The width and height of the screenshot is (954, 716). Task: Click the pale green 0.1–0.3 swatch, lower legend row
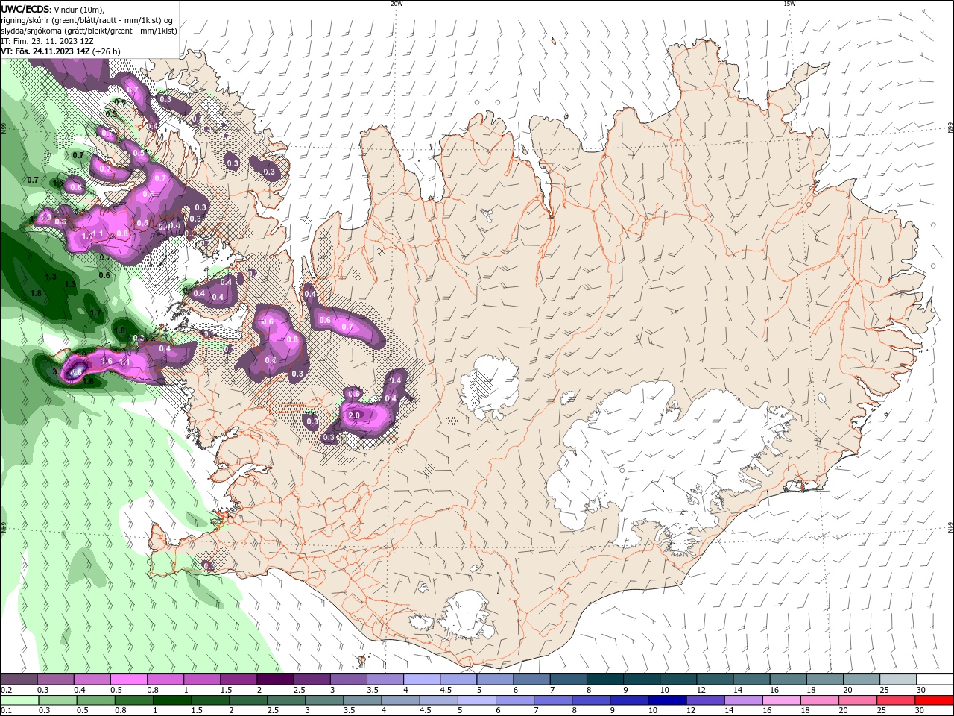coord(19,700)
